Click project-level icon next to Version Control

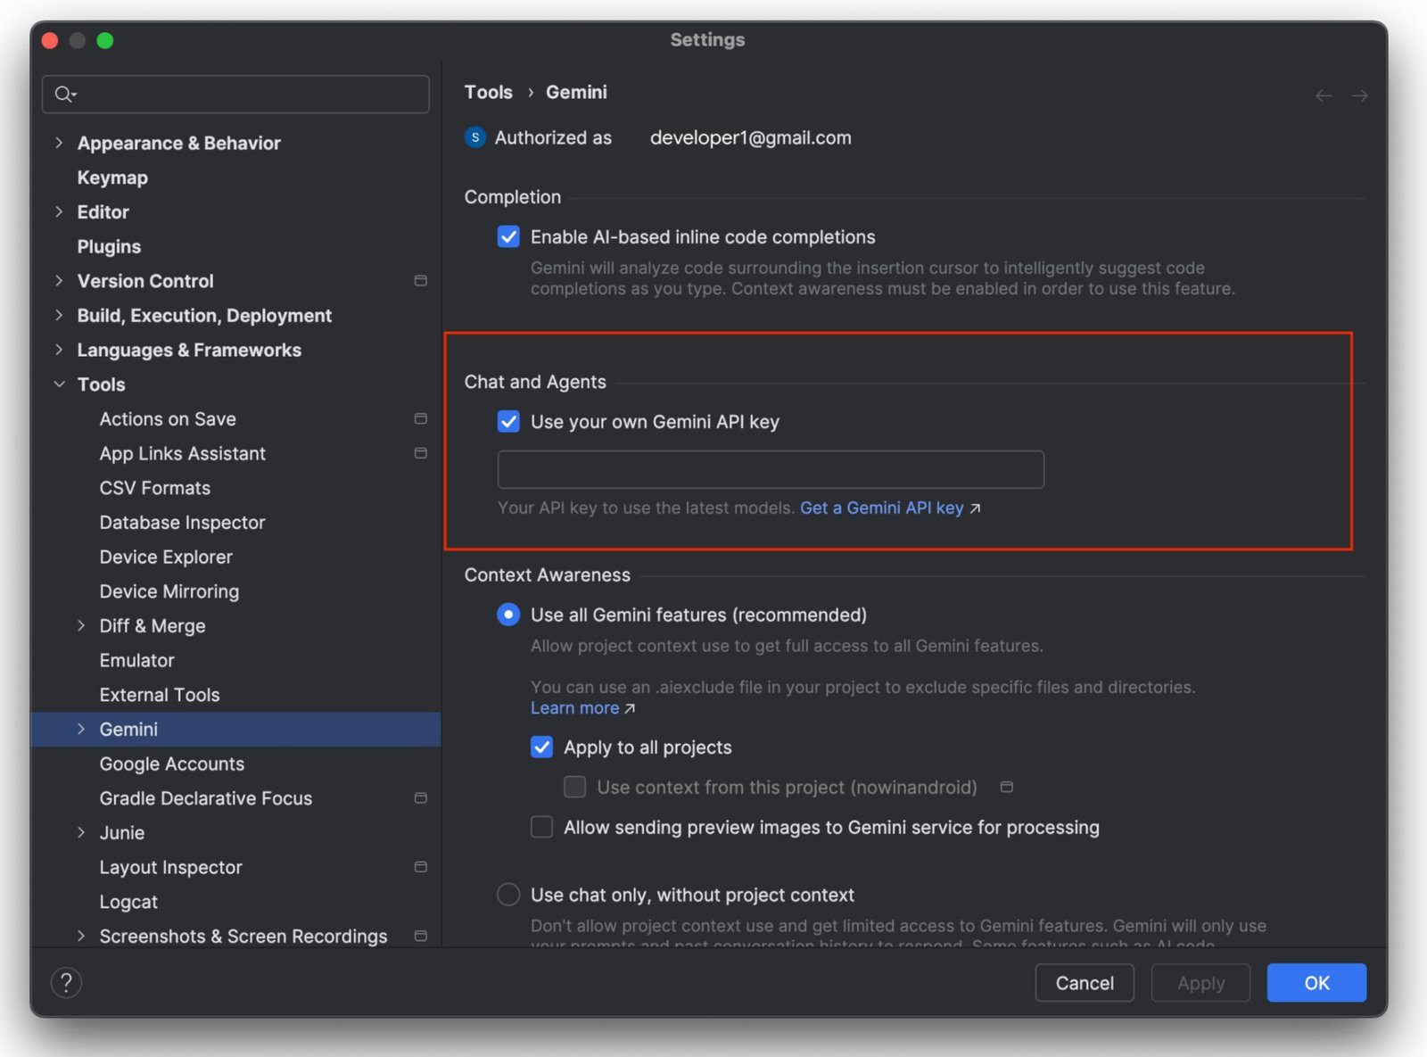tap(421, 281)
